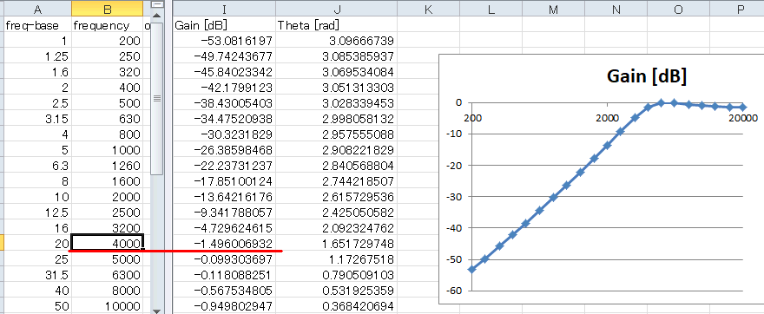
Task: Click gain cell -49.74243677
Action: tap(224, 56)
